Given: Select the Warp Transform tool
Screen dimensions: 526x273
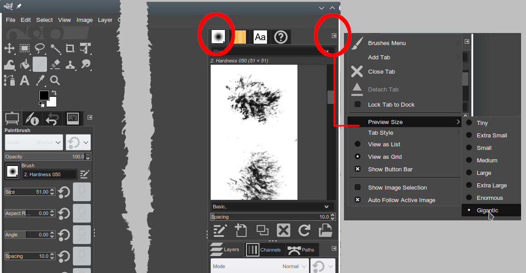Looking at the screenshot, I should coord(9,65).
